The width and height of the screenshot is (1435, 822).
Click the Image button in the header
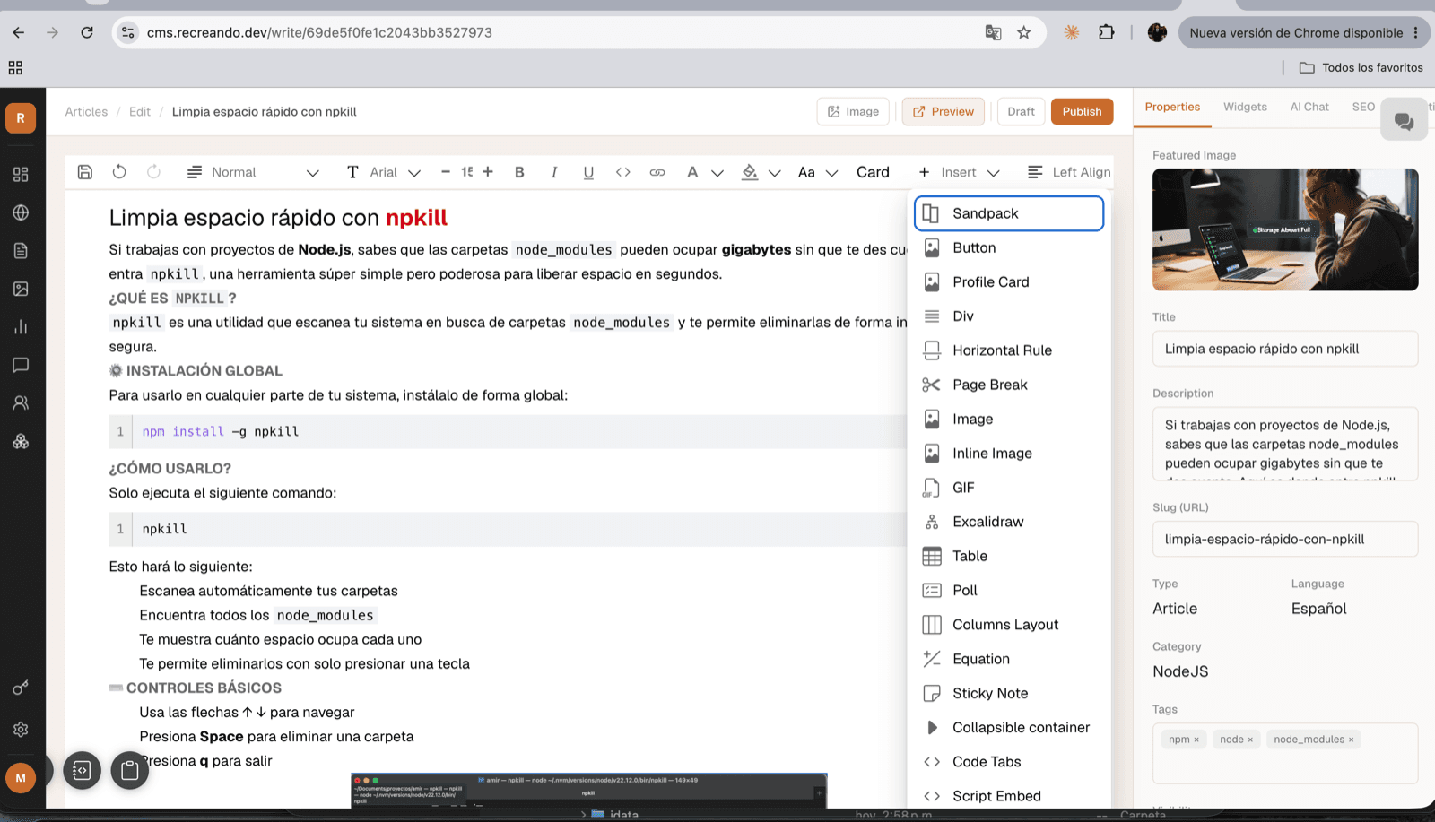coord(854,111)
